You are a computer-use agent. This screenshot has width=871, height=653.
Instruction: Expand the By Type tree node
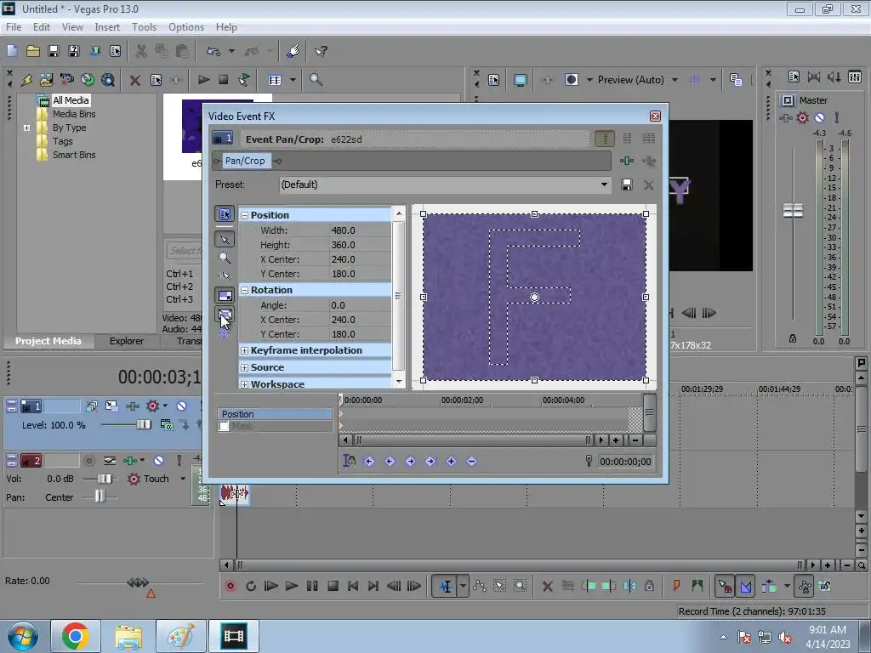coord(26,128)
